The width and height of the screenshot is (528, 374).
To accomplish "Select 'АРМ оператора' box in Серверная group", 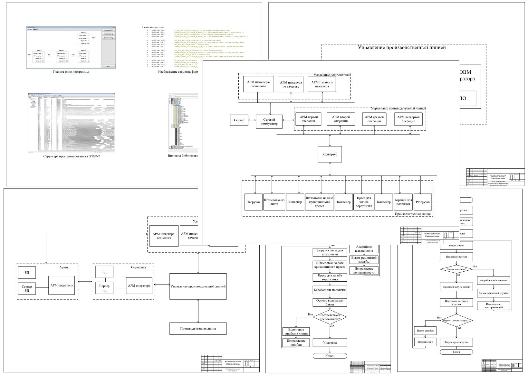I will click(139, 286).
